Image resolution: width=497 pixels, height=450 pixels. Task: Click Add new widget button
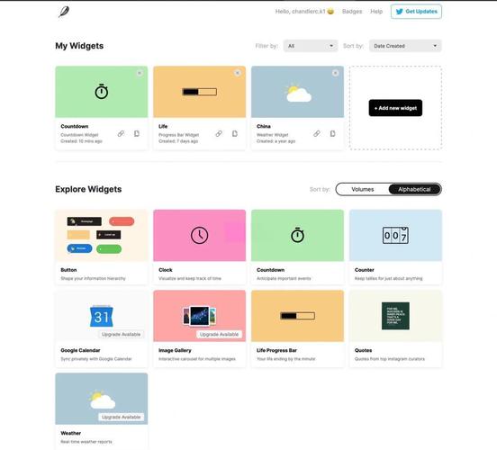[395, 108]
